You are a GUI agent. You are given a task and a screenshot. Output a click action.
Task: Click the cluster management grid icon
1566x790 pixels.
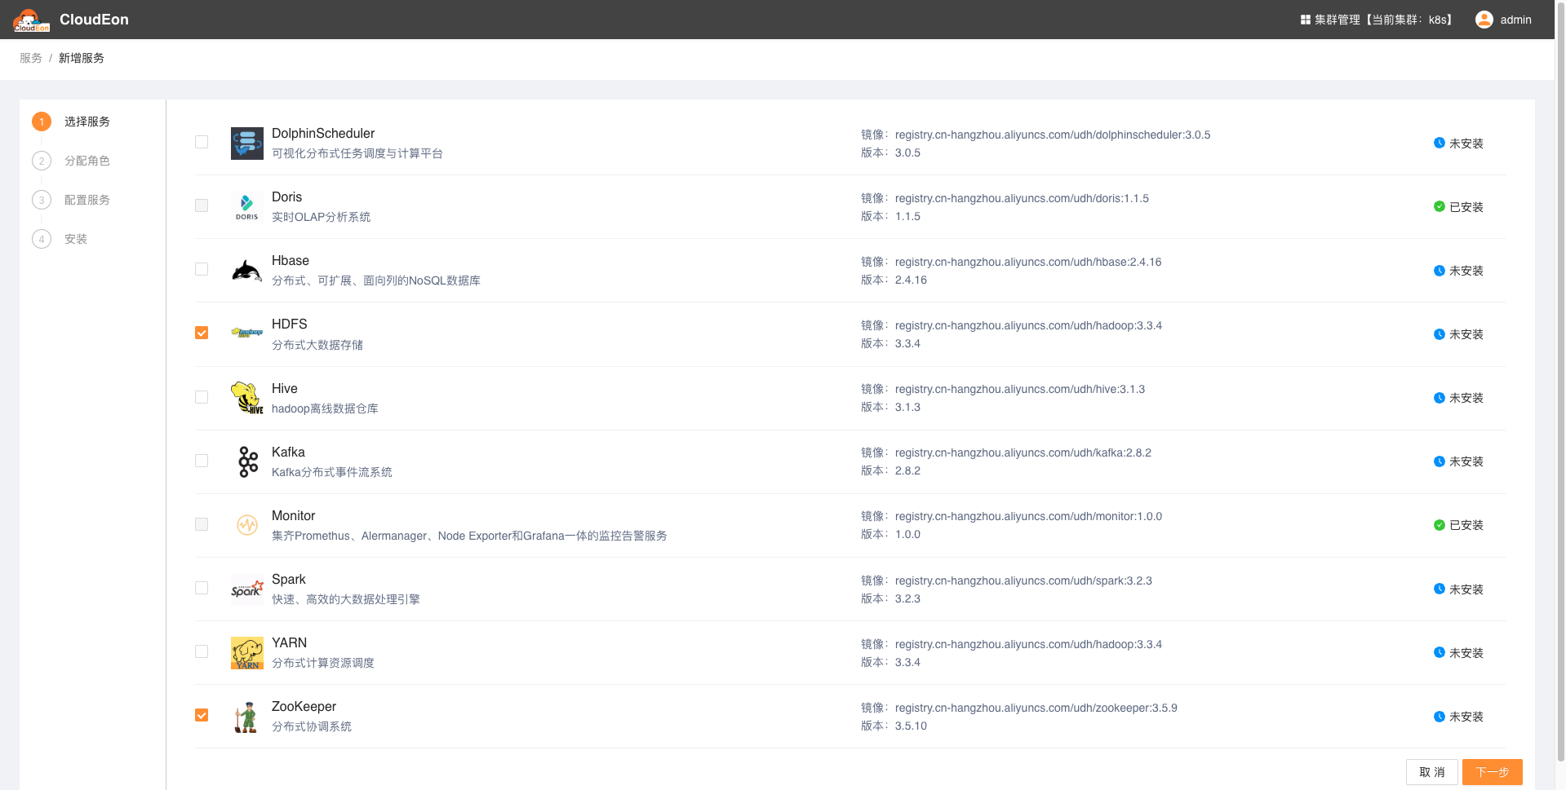[1306, 20]
